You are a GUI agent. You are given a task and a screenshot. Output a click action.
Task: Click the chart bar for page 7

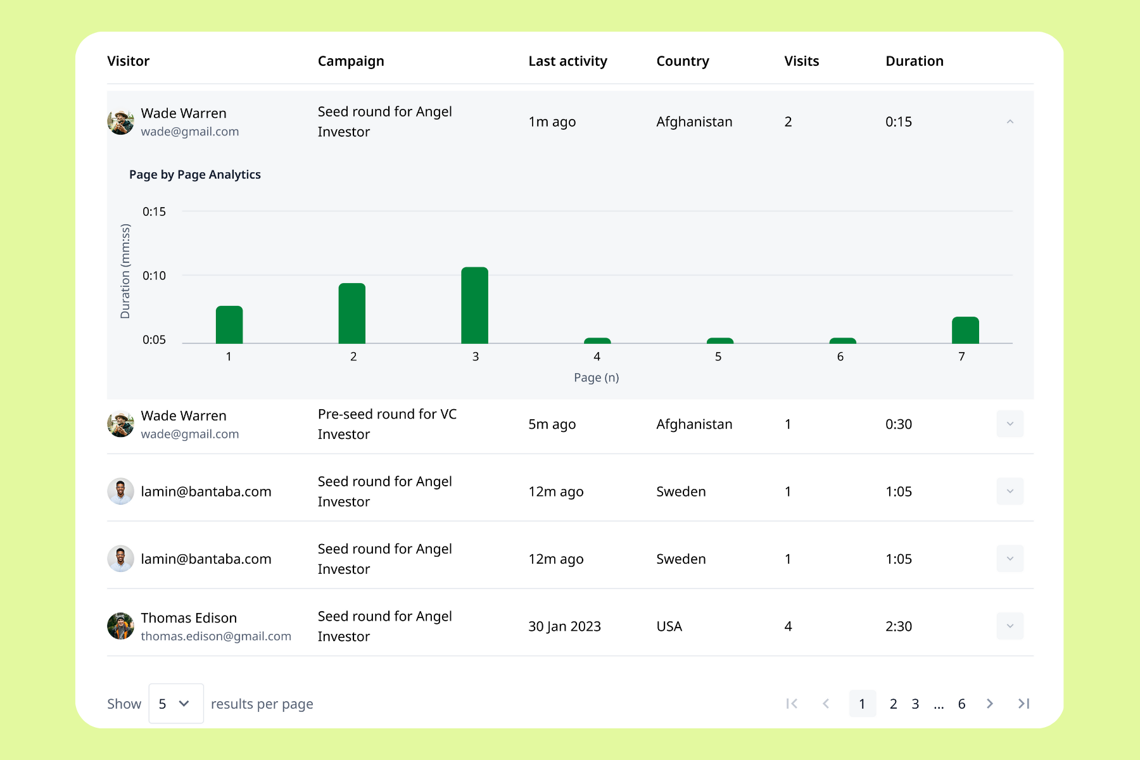(x=965, y=331)
